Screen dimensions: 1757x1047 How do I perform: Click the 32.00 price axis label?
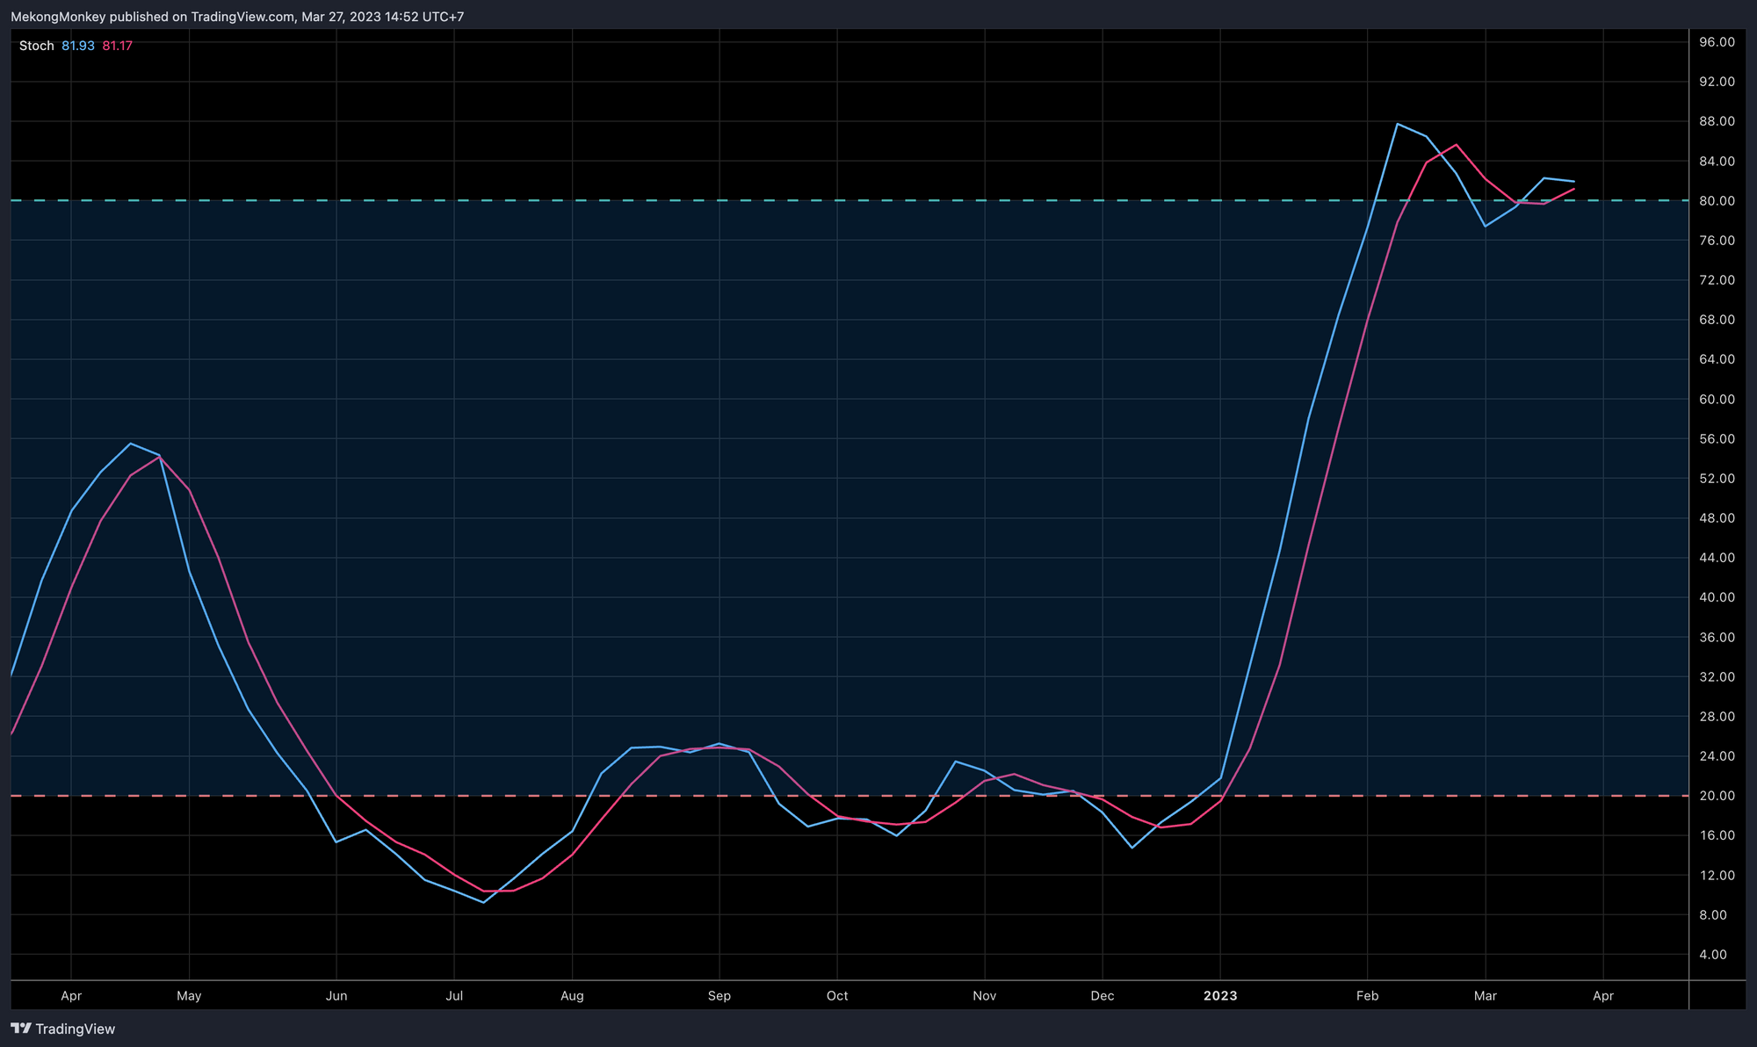click(1717, 677)
